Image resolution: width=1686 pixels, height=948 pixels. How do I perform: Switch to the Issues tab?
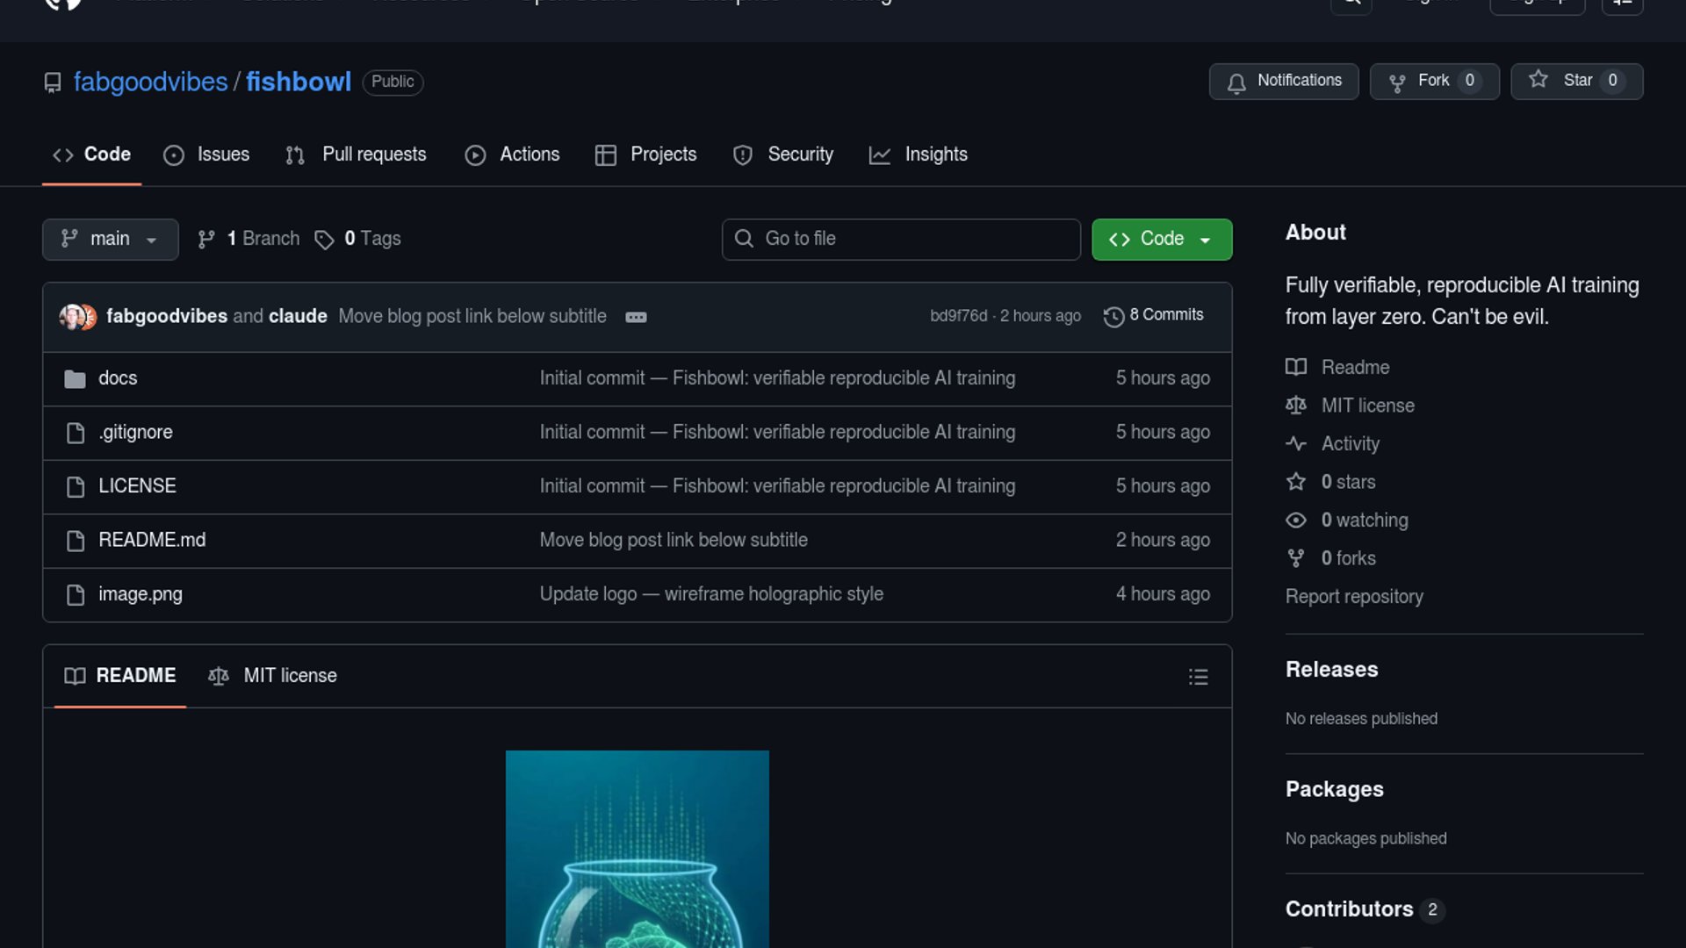(206, 154)
